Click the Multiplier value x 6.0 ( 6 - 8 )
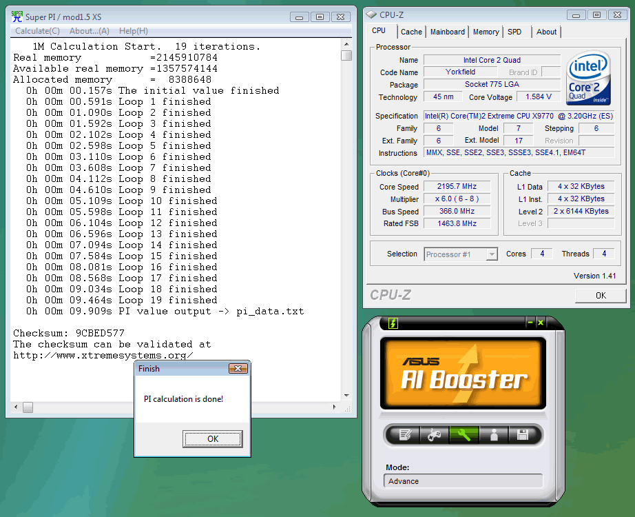Screen dimensions: 635x517 [x=457, y=199]
